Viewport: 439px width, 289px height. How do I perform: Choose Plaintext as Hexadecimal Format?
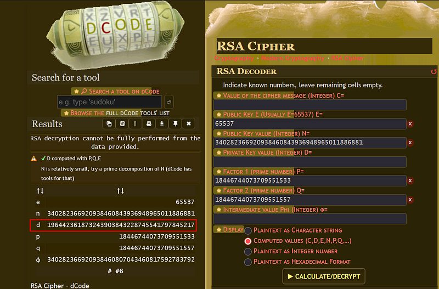(x=248, y=262)
